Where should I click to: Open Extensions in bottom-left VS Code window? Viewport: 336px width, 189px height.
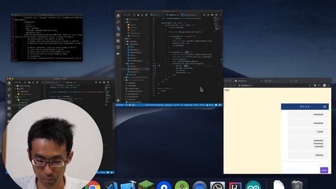[9, 108]
